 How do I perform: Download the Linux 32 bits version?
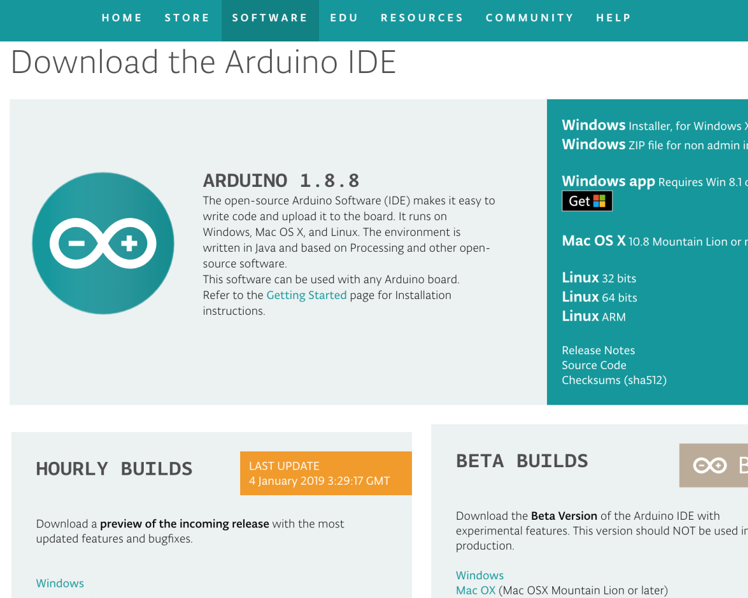point(599,278)
